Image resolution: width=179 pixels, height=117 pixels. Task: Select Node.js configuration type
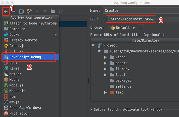pos(16,85)
